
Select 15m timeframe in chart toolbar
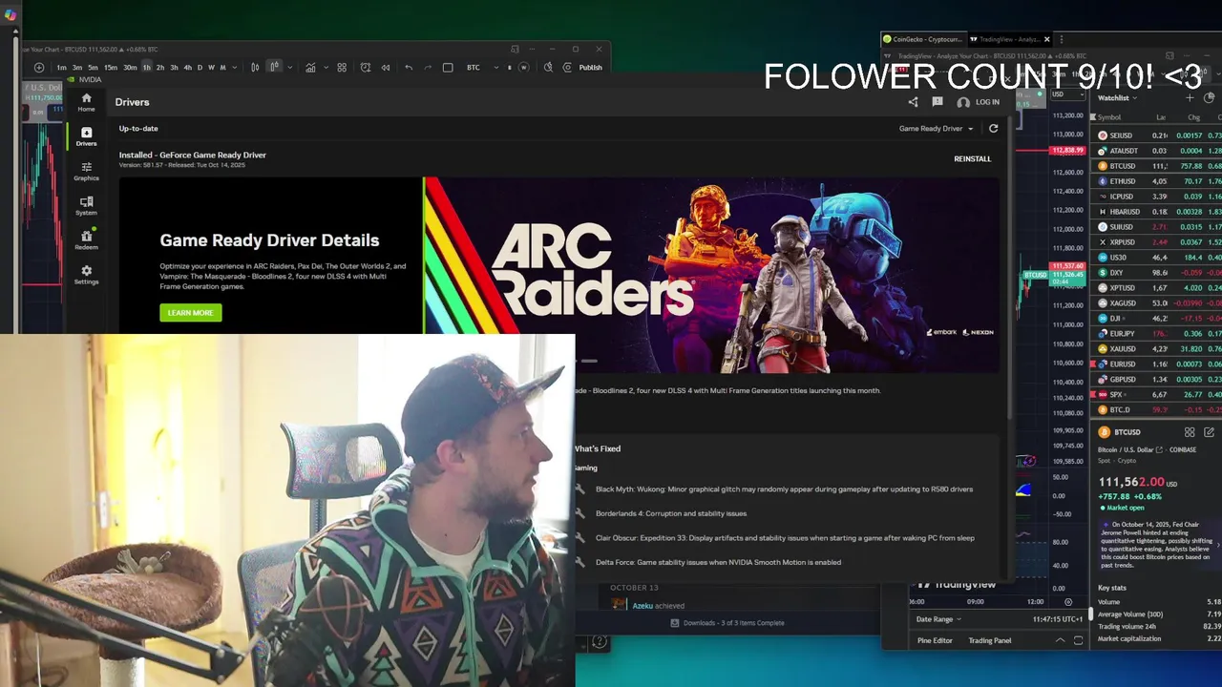111,68
